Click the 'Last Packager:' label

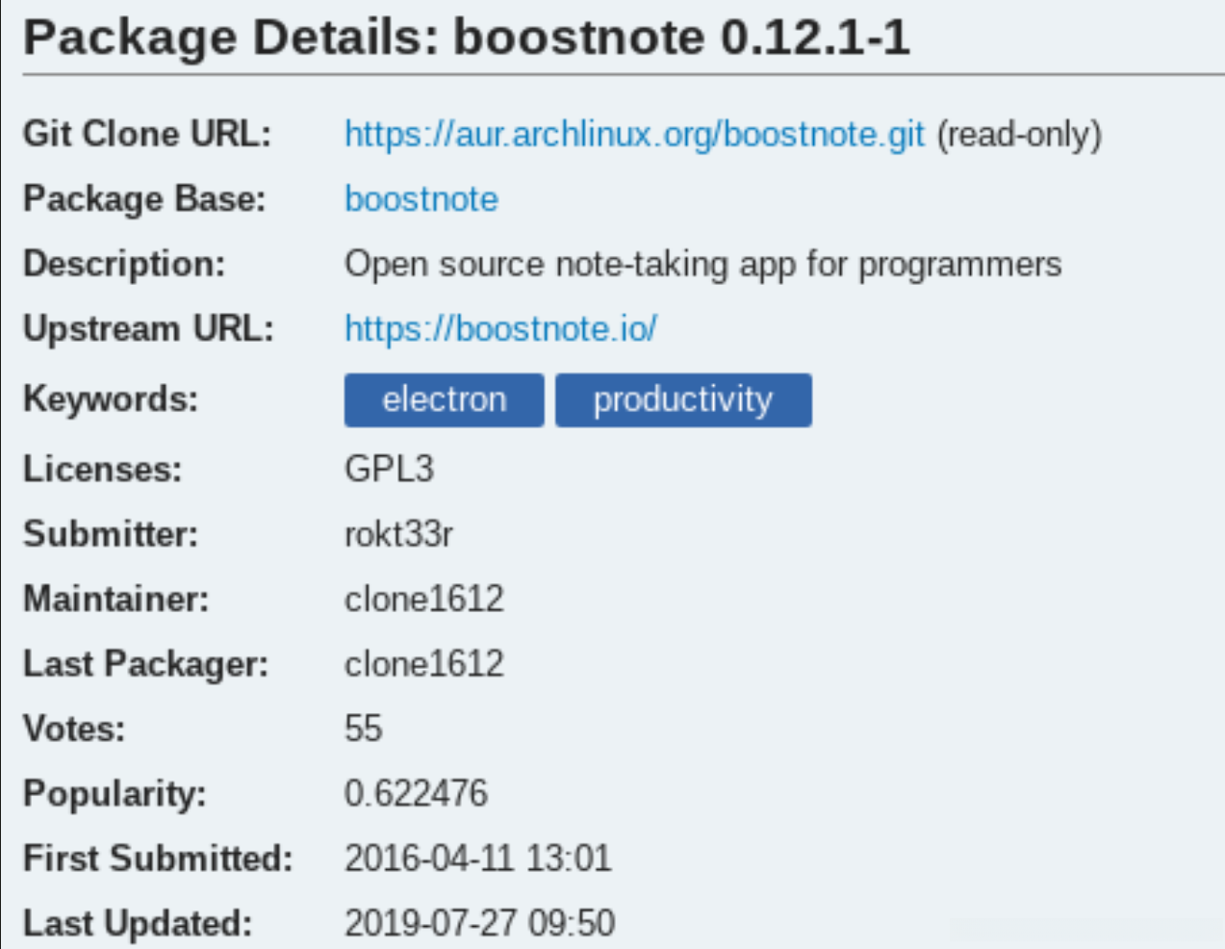(x=146, y=664)
